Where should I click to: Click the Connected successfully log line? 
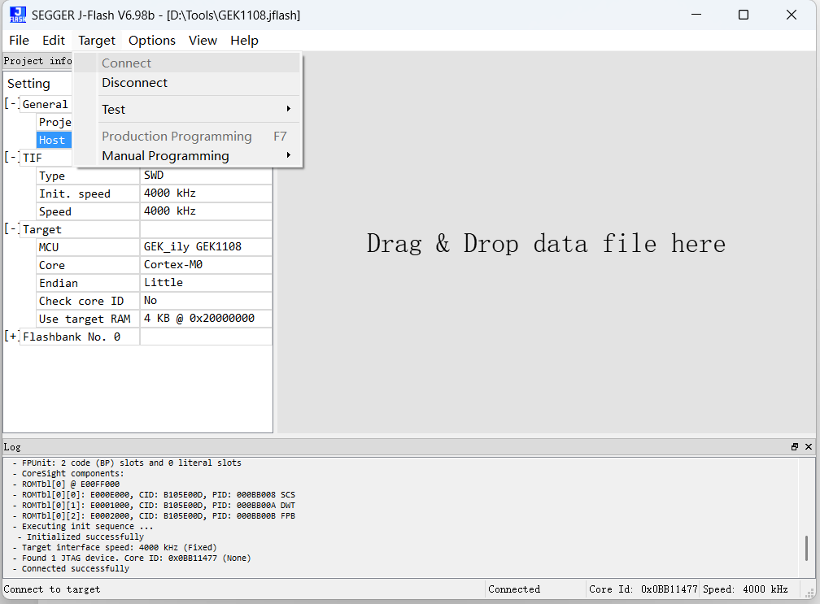pos(76,568)
